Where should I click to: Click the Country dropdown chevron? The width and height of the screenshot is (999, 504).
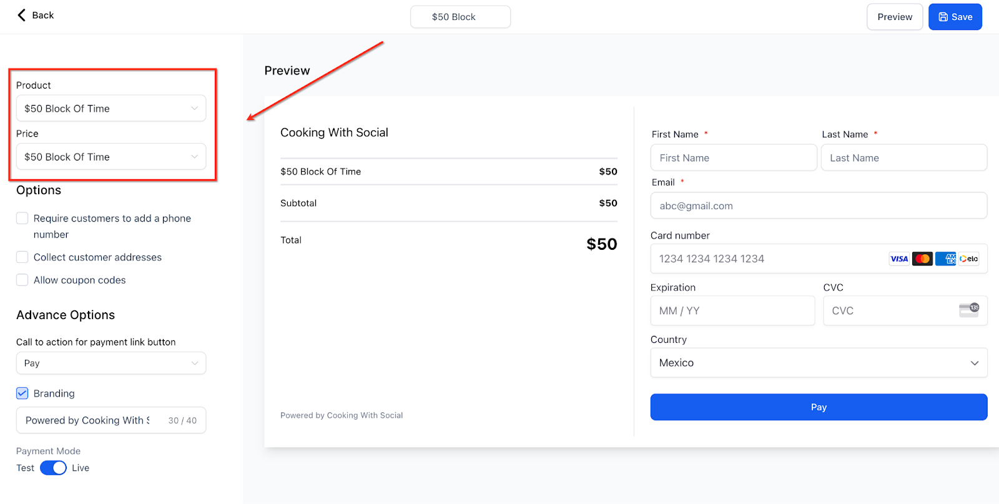975,363
